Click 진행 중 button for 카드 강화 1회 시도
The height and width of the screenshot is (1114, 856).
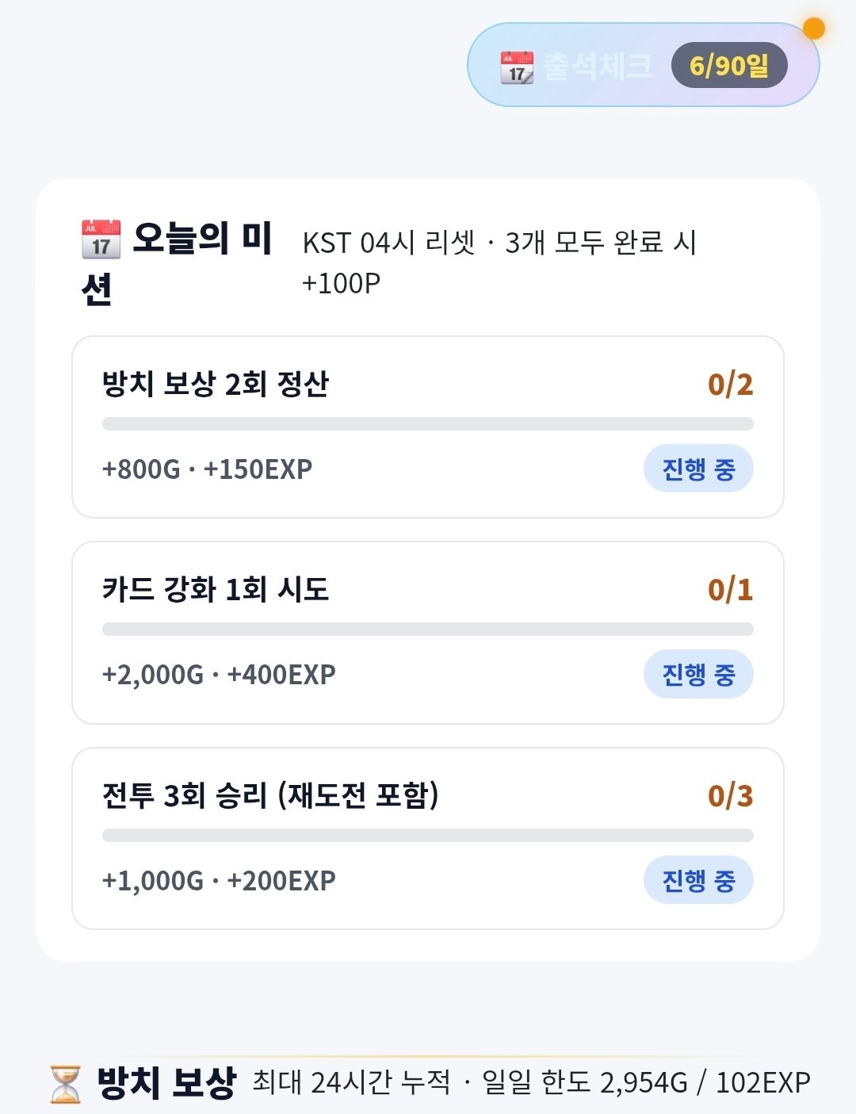point(698,675)
